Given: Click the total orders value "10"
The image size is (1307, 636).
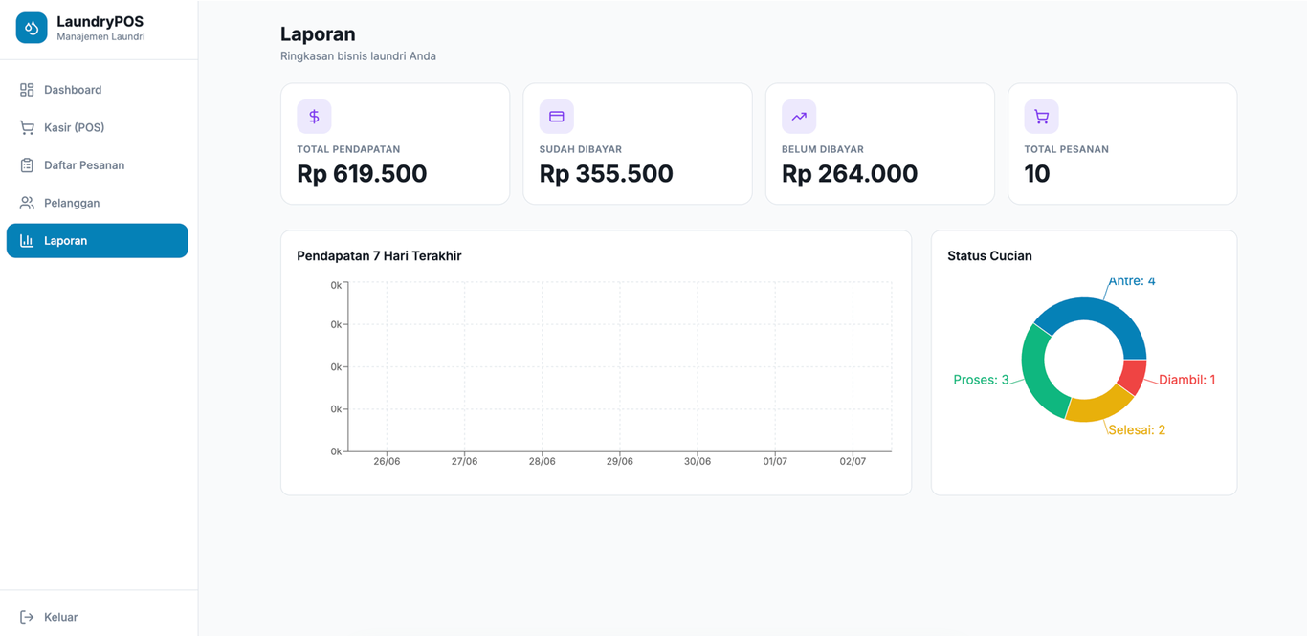Looking at the screenshot, I should coord(1037,174).
